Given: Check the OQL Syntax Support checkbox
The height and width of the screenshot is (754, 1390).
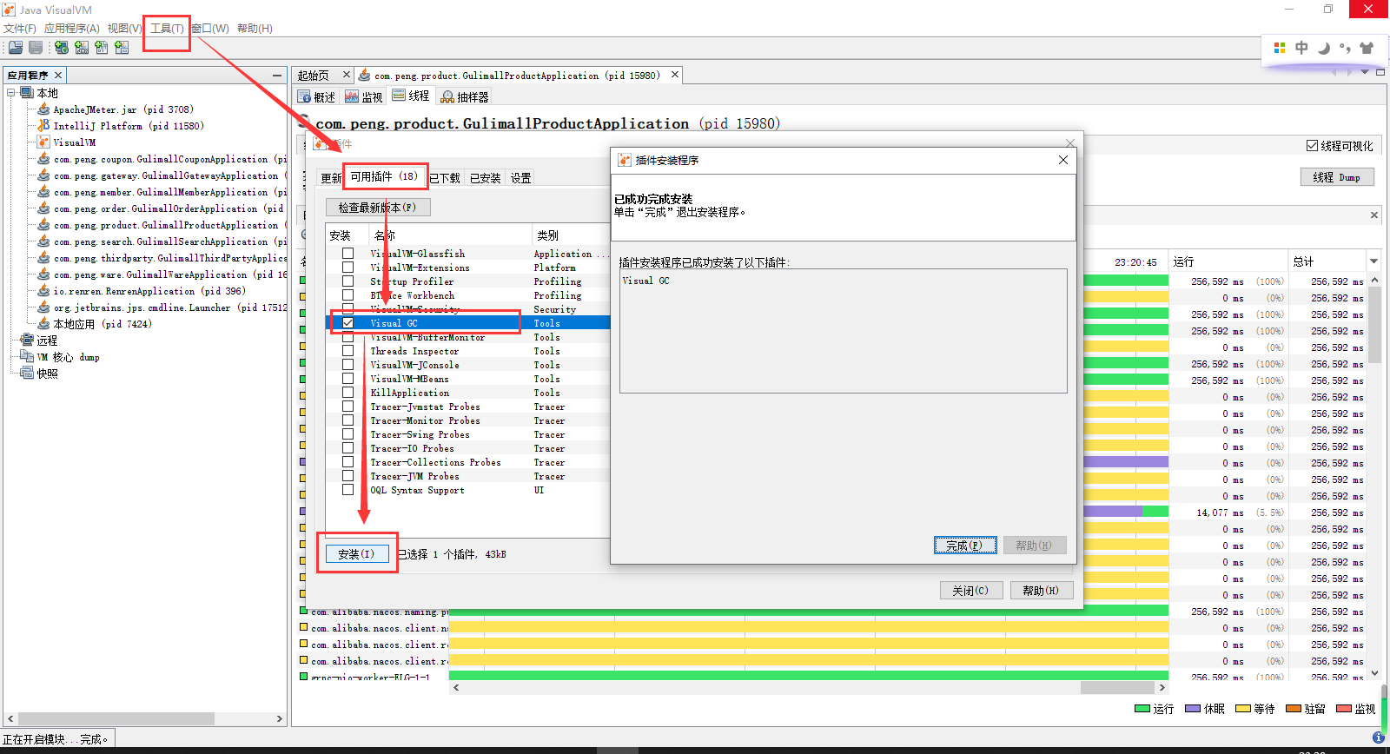Looking at the screenshot, I should pyautogui.click(x=347, y=490).
